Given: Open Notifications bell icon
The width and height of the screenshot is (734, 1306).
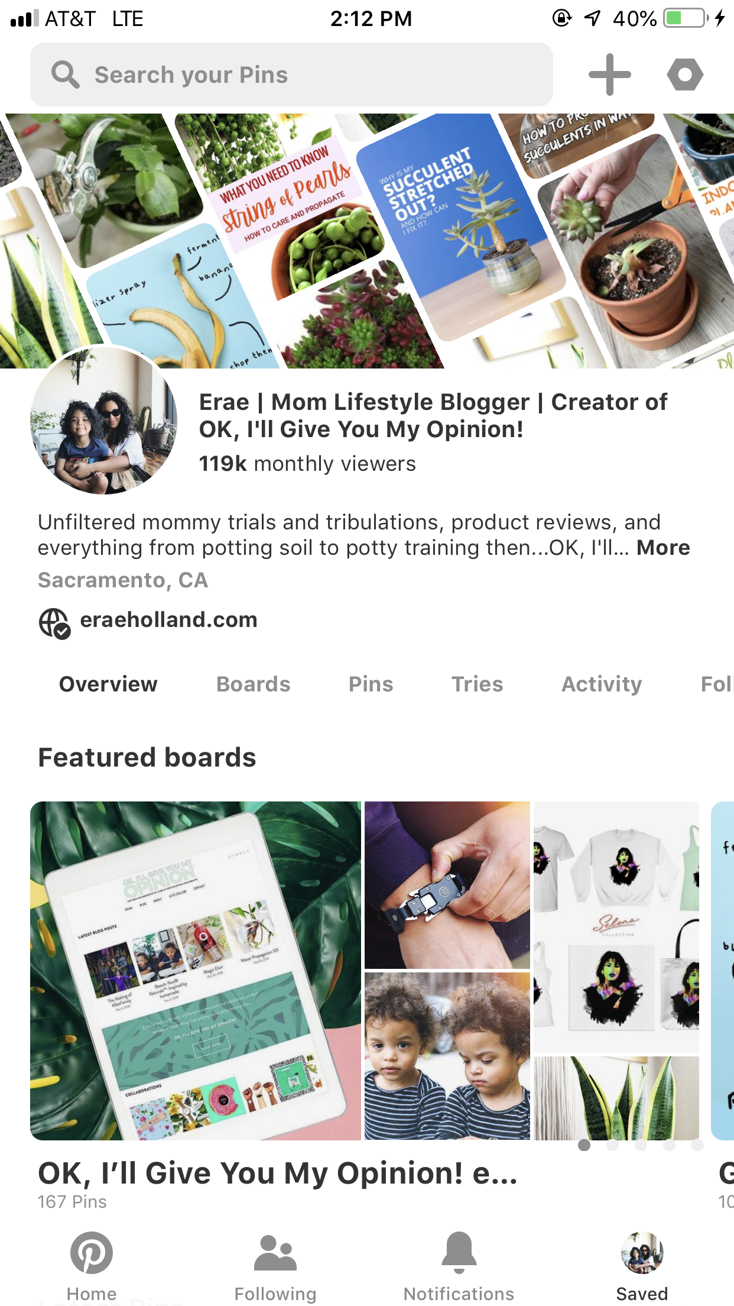Looking at the screenshot, I should 459,1253.
